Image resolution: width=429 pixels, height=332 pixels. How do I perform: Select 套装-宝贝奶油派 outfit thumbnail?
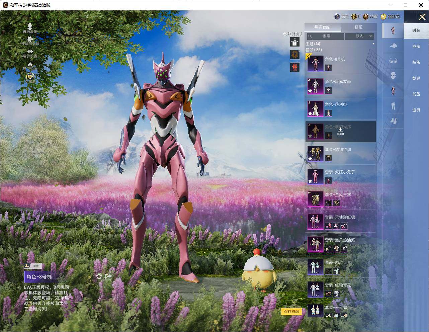(316, 244)
